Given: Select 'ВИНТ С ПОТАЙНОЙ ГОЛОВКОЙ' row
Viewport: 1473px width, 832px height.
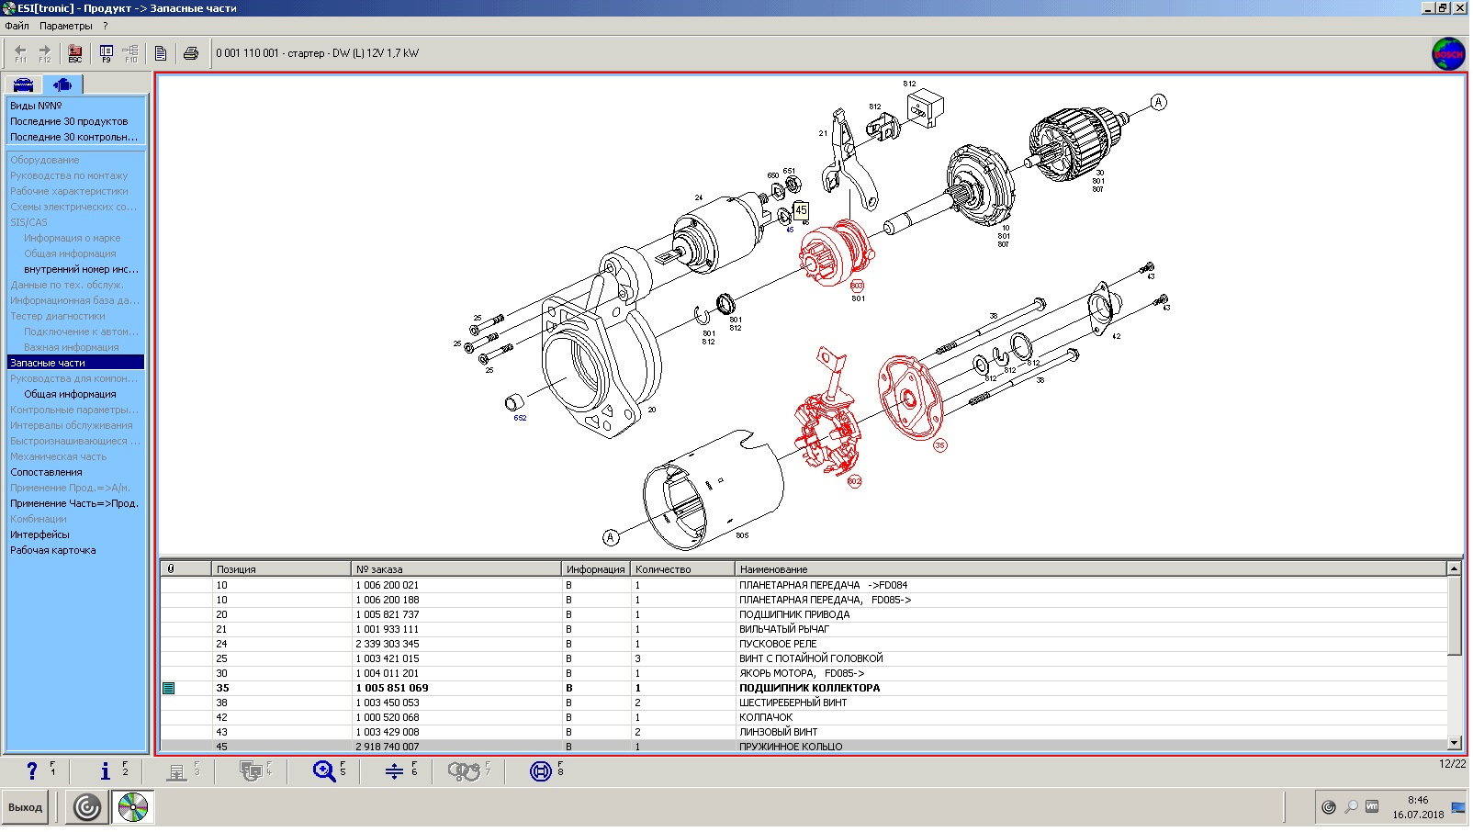Looking at the screenshot, I should [804, 658].
